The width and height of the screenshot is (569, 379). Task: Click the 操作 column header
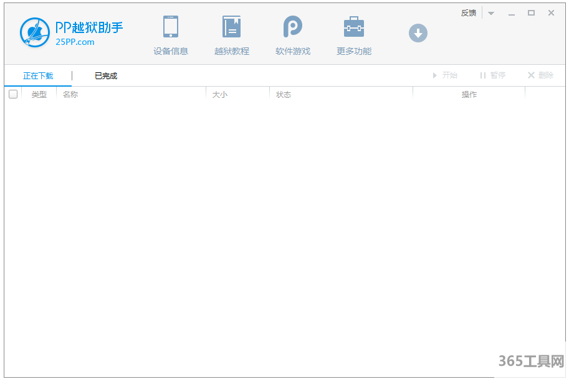pyautogui.click(x=469, y=95)
